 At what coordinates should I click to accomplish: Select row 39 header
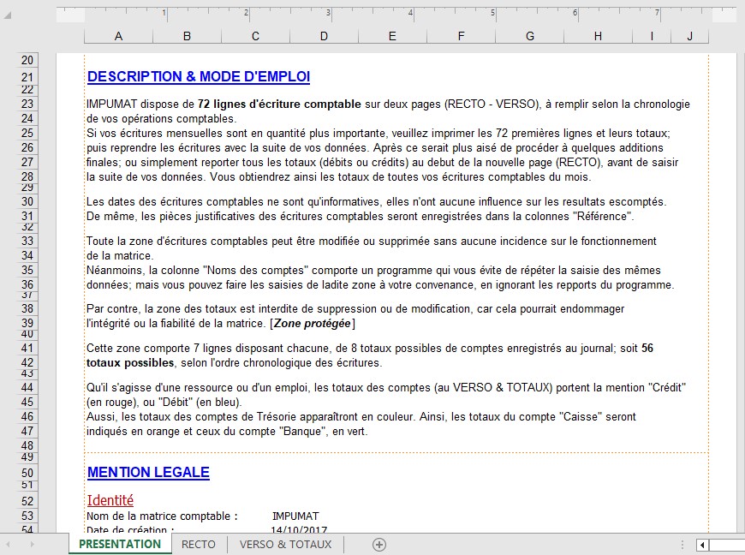pyautogui.click(x=27, y=323)
